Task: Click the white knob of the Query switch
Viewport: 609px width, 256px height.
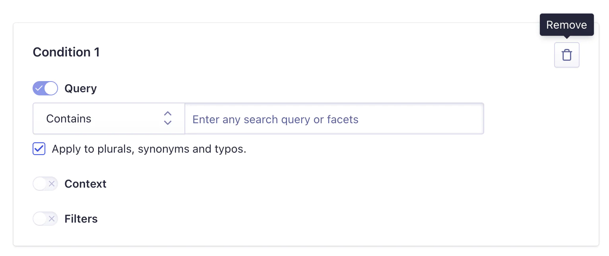Action: tap(51, 88)
